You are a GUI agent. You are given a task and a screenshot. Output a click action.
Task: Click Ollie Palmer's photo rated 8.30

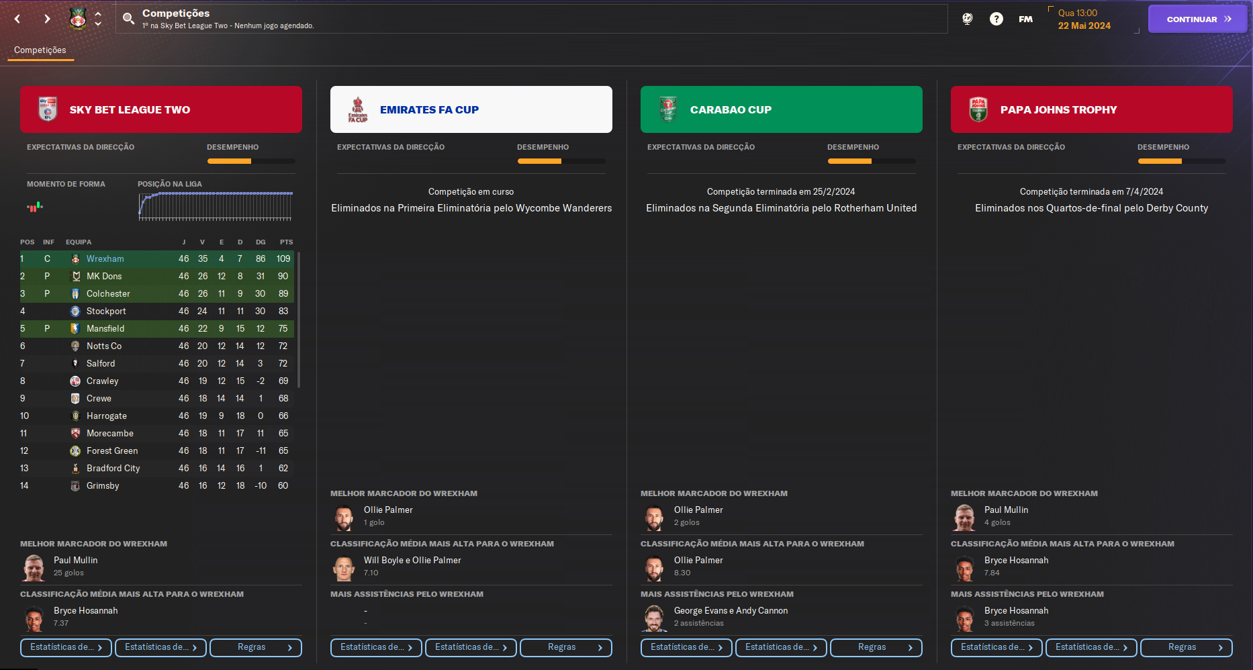coord(654,568)
